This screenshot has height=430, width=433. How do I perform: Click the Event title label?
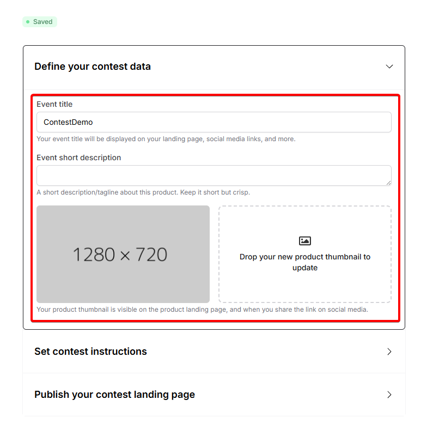tap(54, 104)
